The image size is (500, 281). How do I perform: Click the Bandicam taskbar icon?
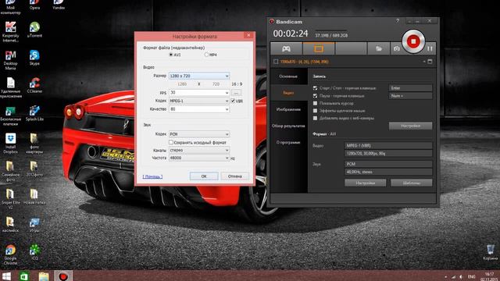(62, 276)
